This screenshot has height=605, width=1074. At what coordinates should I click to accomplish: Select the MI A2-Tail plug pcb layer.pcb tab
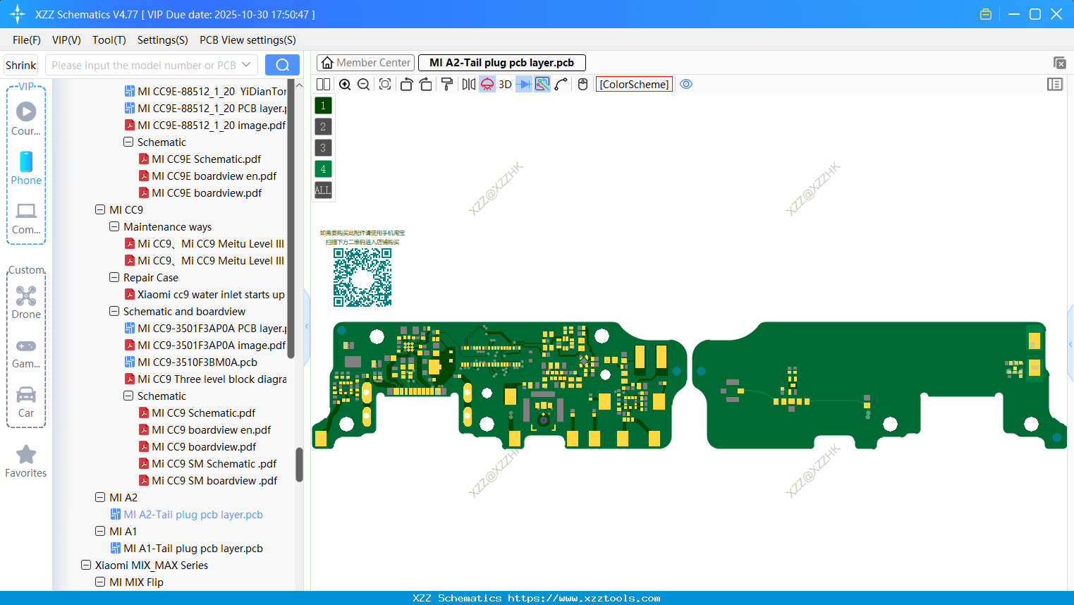[501, 62]
